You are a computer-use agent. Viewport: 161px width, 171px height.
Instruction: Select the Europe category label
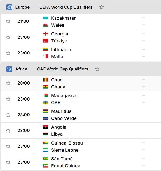point(22,7)
